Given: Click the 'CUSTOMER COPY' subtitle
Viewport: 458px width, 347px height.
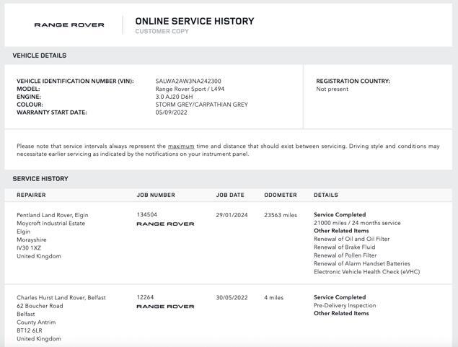Looking at the screenshot, I should click(x=162, y=31).
